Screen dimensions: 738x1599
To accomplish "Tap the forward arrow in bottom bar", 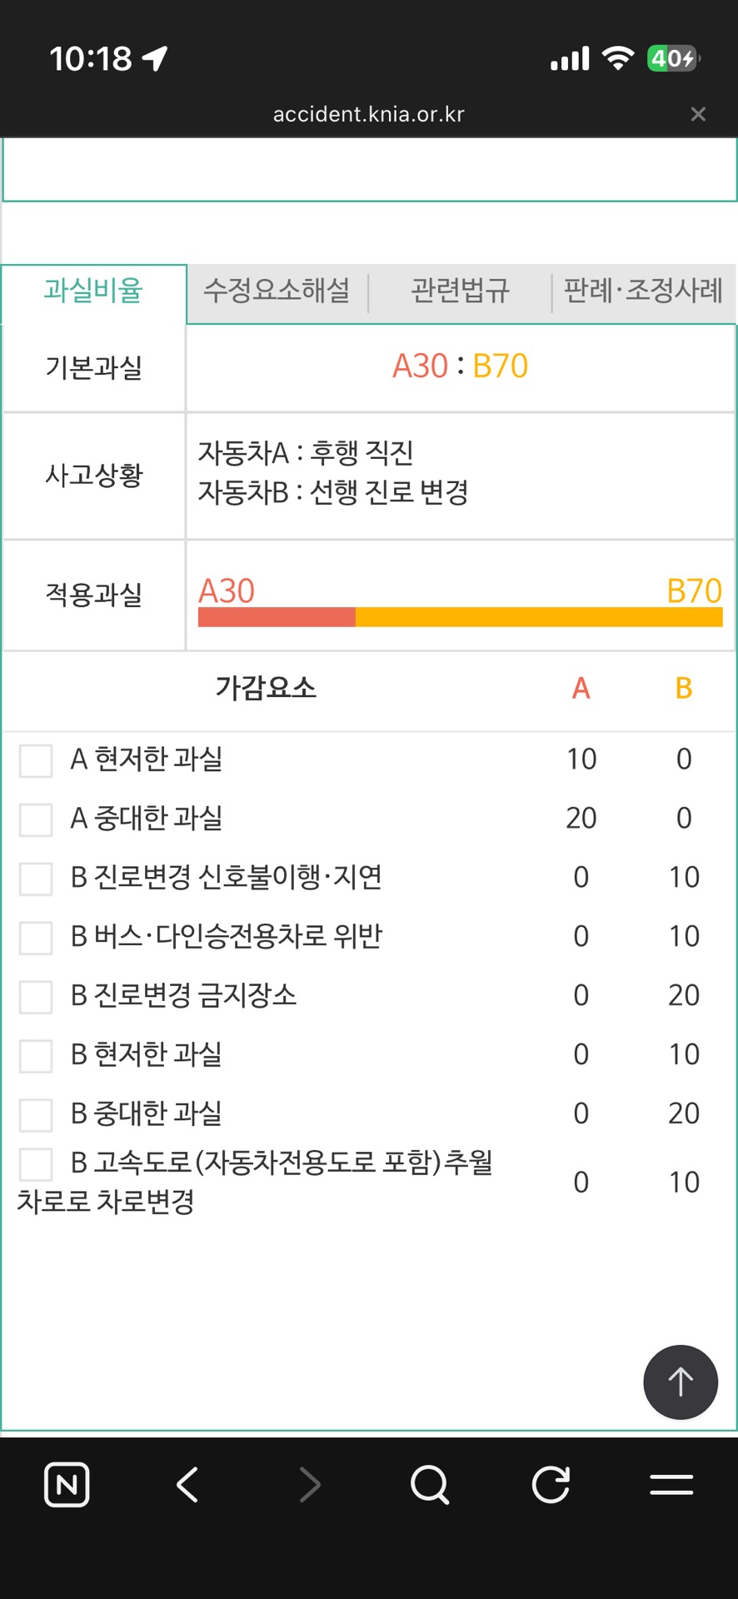I will [310, 1484].
